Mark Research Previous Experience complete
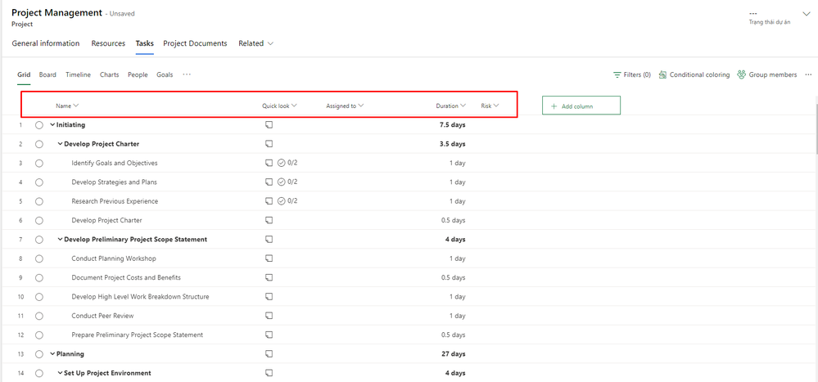The width and height of the screenshot is (818, 382). coord(39,201)
